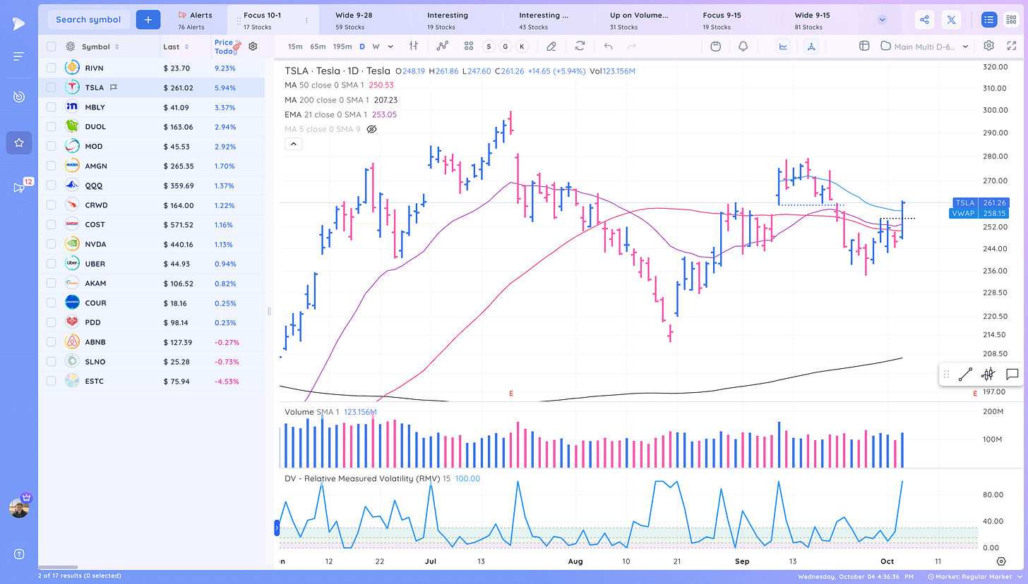Open the four-squares templates icon
Viewport: 1028px width, 584px height.
point(469,46)
